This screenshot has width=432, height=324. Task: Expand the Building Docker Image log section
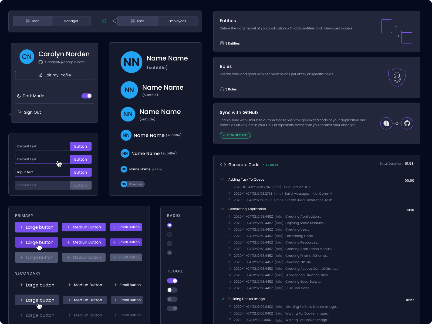[x=223, y=299]
